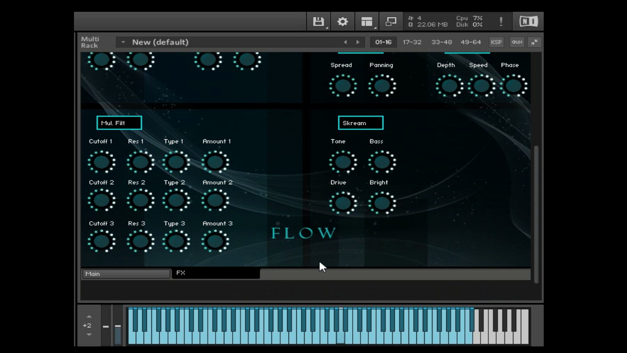627x353 pixels.
Task: Collapse the Multi Rack with the minimize arrows icon
Action: (534, 42)
